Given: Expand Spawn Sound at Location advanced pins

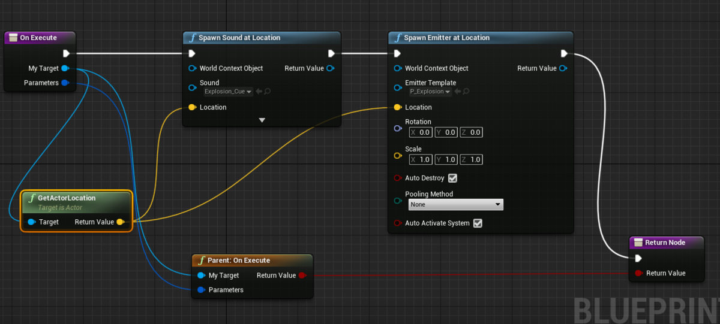Looking at the screenshot, I should 262,120.
